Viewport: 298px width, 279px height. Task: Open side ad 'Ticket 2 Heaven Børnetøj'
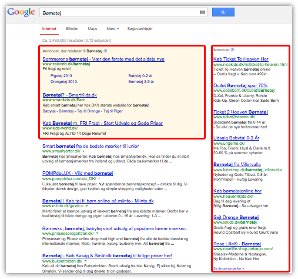240,112
